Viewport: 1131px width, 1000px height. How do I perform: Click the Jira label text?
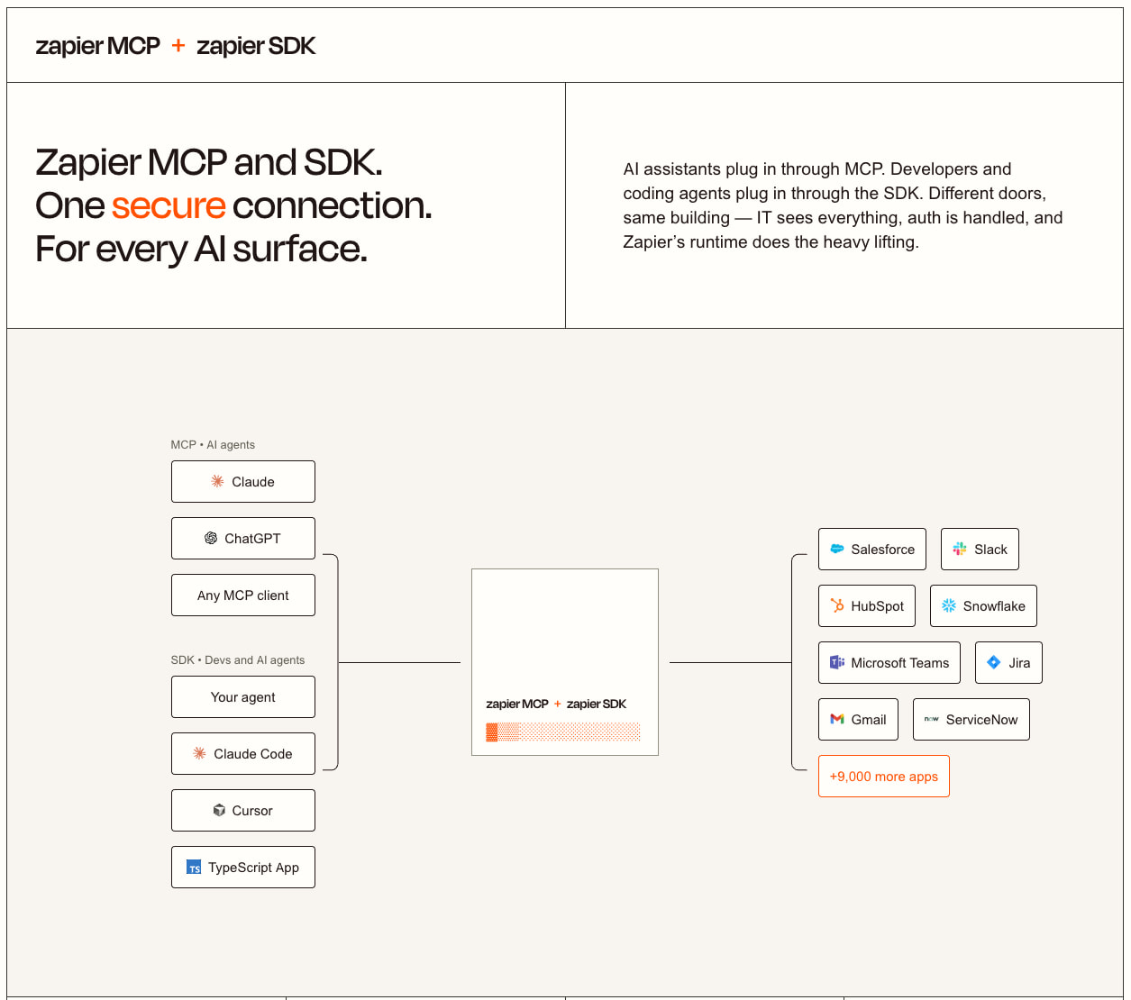tap(1019, 663)
